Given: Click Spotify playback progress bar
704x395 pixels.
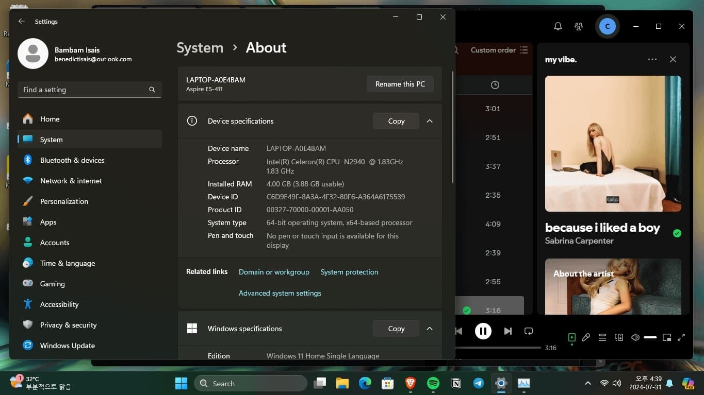Looking at the screenshot, I should coord(498,348).
